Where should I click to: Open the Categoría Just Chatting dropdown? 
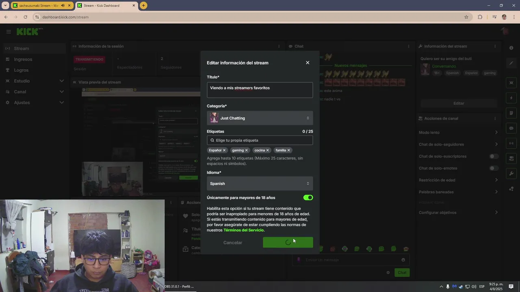point(260,118)
